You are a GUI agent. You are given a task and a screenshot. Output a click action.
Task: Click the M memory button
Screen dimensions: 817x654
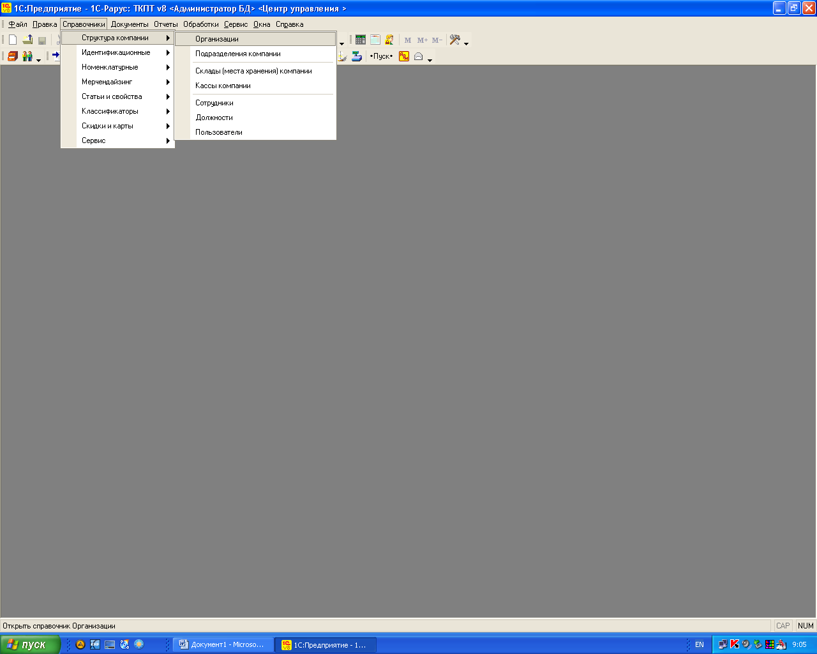tap(408, 40)
